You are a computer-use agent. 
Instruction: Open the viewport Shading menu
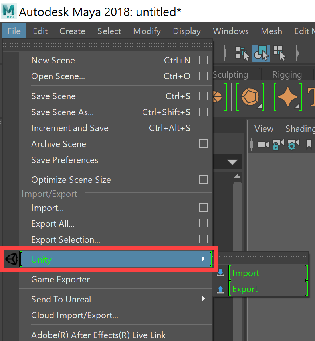pos(300,129)
